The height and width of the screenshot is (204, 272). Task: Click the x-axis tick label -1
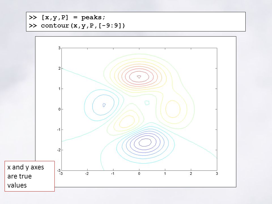112,174
